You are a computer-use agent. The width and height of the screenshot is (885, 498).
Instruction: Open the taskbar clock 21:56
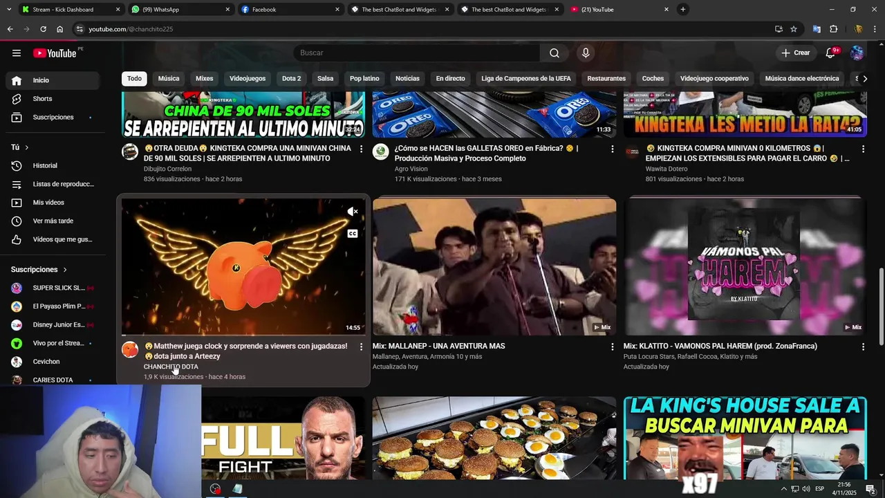coord(845,489)
